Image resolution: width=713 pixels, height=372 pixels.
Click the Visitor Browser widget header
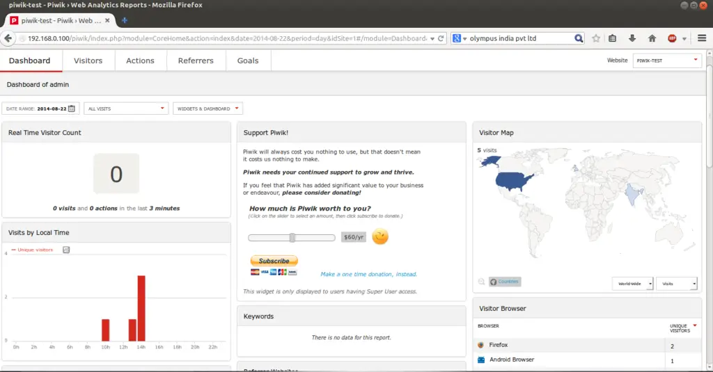click(x=587, y=309)
